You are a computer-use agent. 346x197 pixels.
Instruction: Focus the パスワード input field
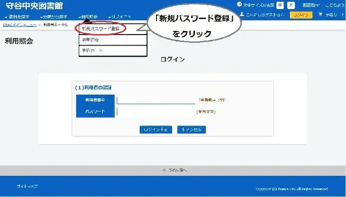[156, 112]
